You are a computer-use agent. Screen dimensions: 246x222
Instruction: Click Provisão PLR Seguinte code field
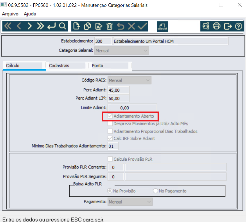click(116, 177)
